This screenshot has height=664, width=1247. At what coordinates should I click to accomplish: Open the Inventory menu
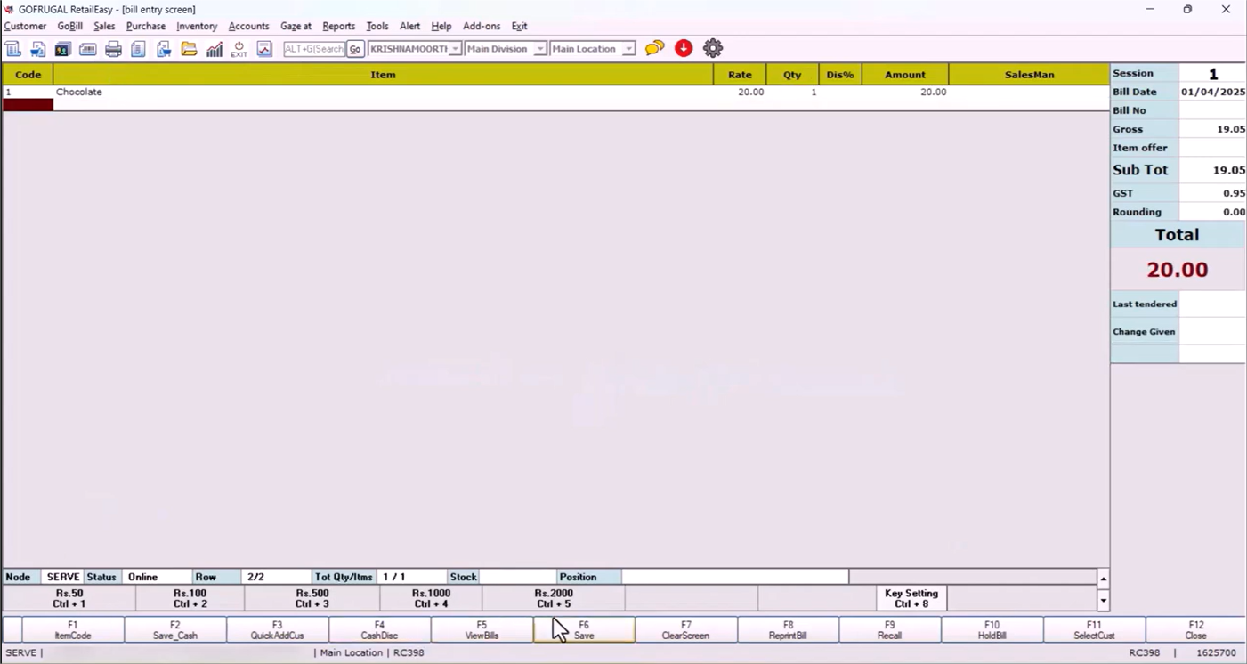click(x=197, y=27)
